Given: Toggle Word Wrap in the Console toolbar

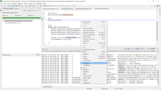Looking at the screenshot, I should 135,49.
